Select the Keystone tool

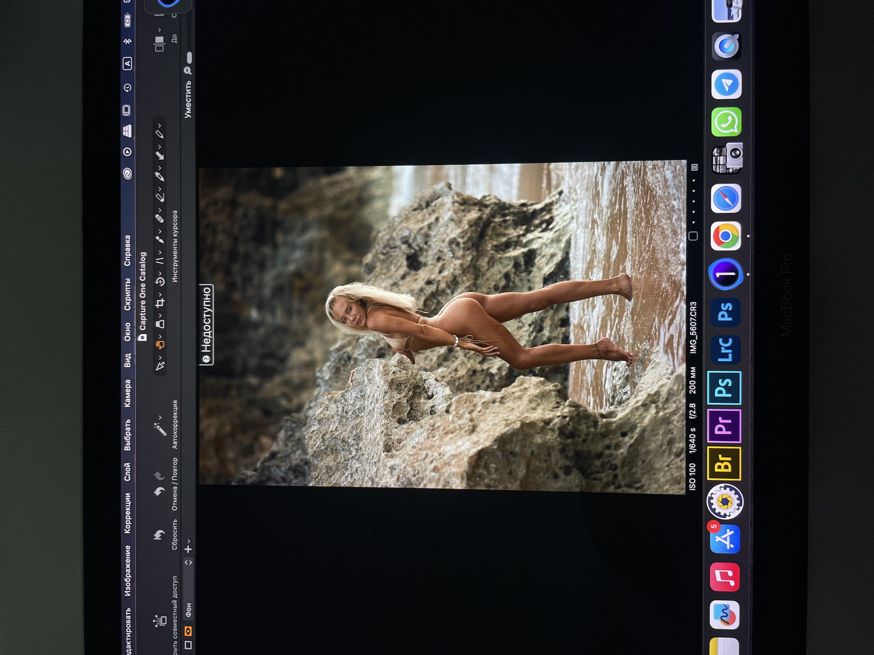pyautogui.click(x=160, y=261)
